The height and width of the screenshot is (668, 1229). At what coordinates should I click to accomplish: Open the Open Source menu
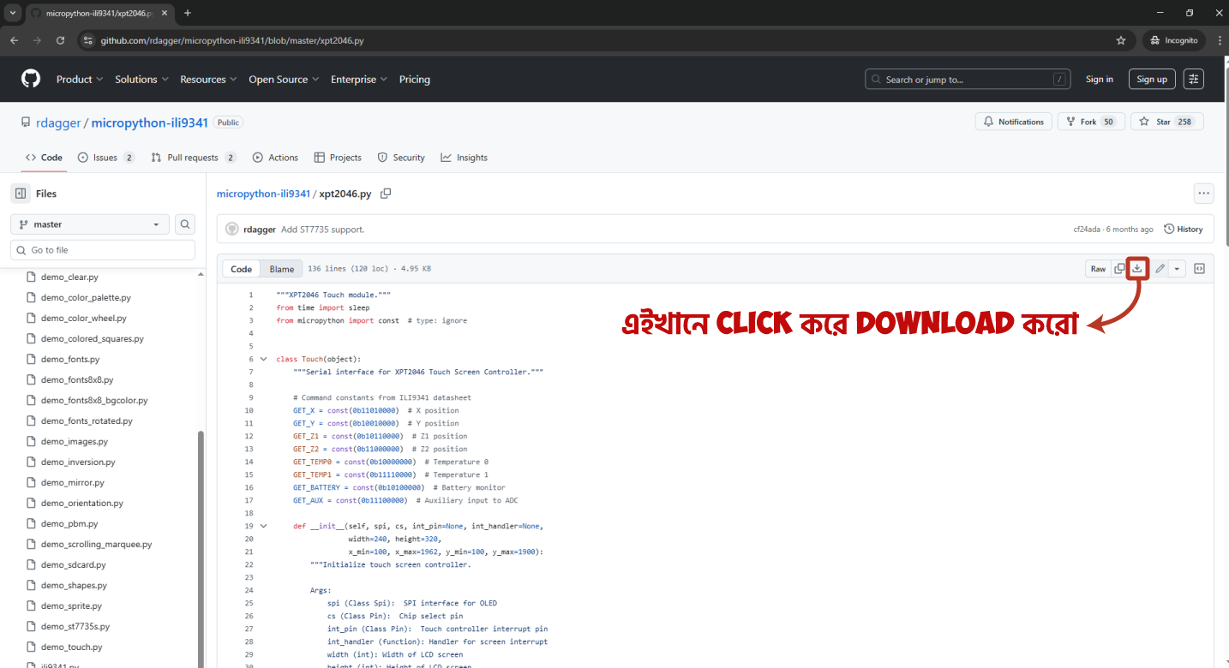(x=284, y=79)
